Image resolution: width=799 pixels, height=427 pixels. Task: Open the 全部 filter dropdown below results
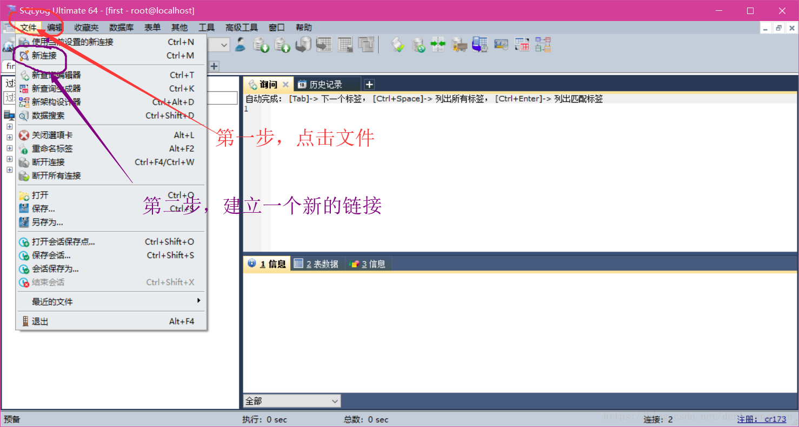click(x=292, y=401)
